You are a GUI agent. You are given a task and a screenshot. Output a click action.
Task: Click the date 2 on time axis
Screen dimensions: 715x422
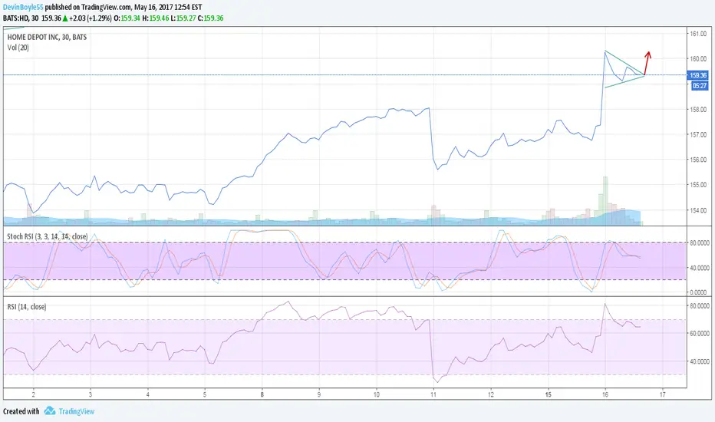click(x=33, y=394)
